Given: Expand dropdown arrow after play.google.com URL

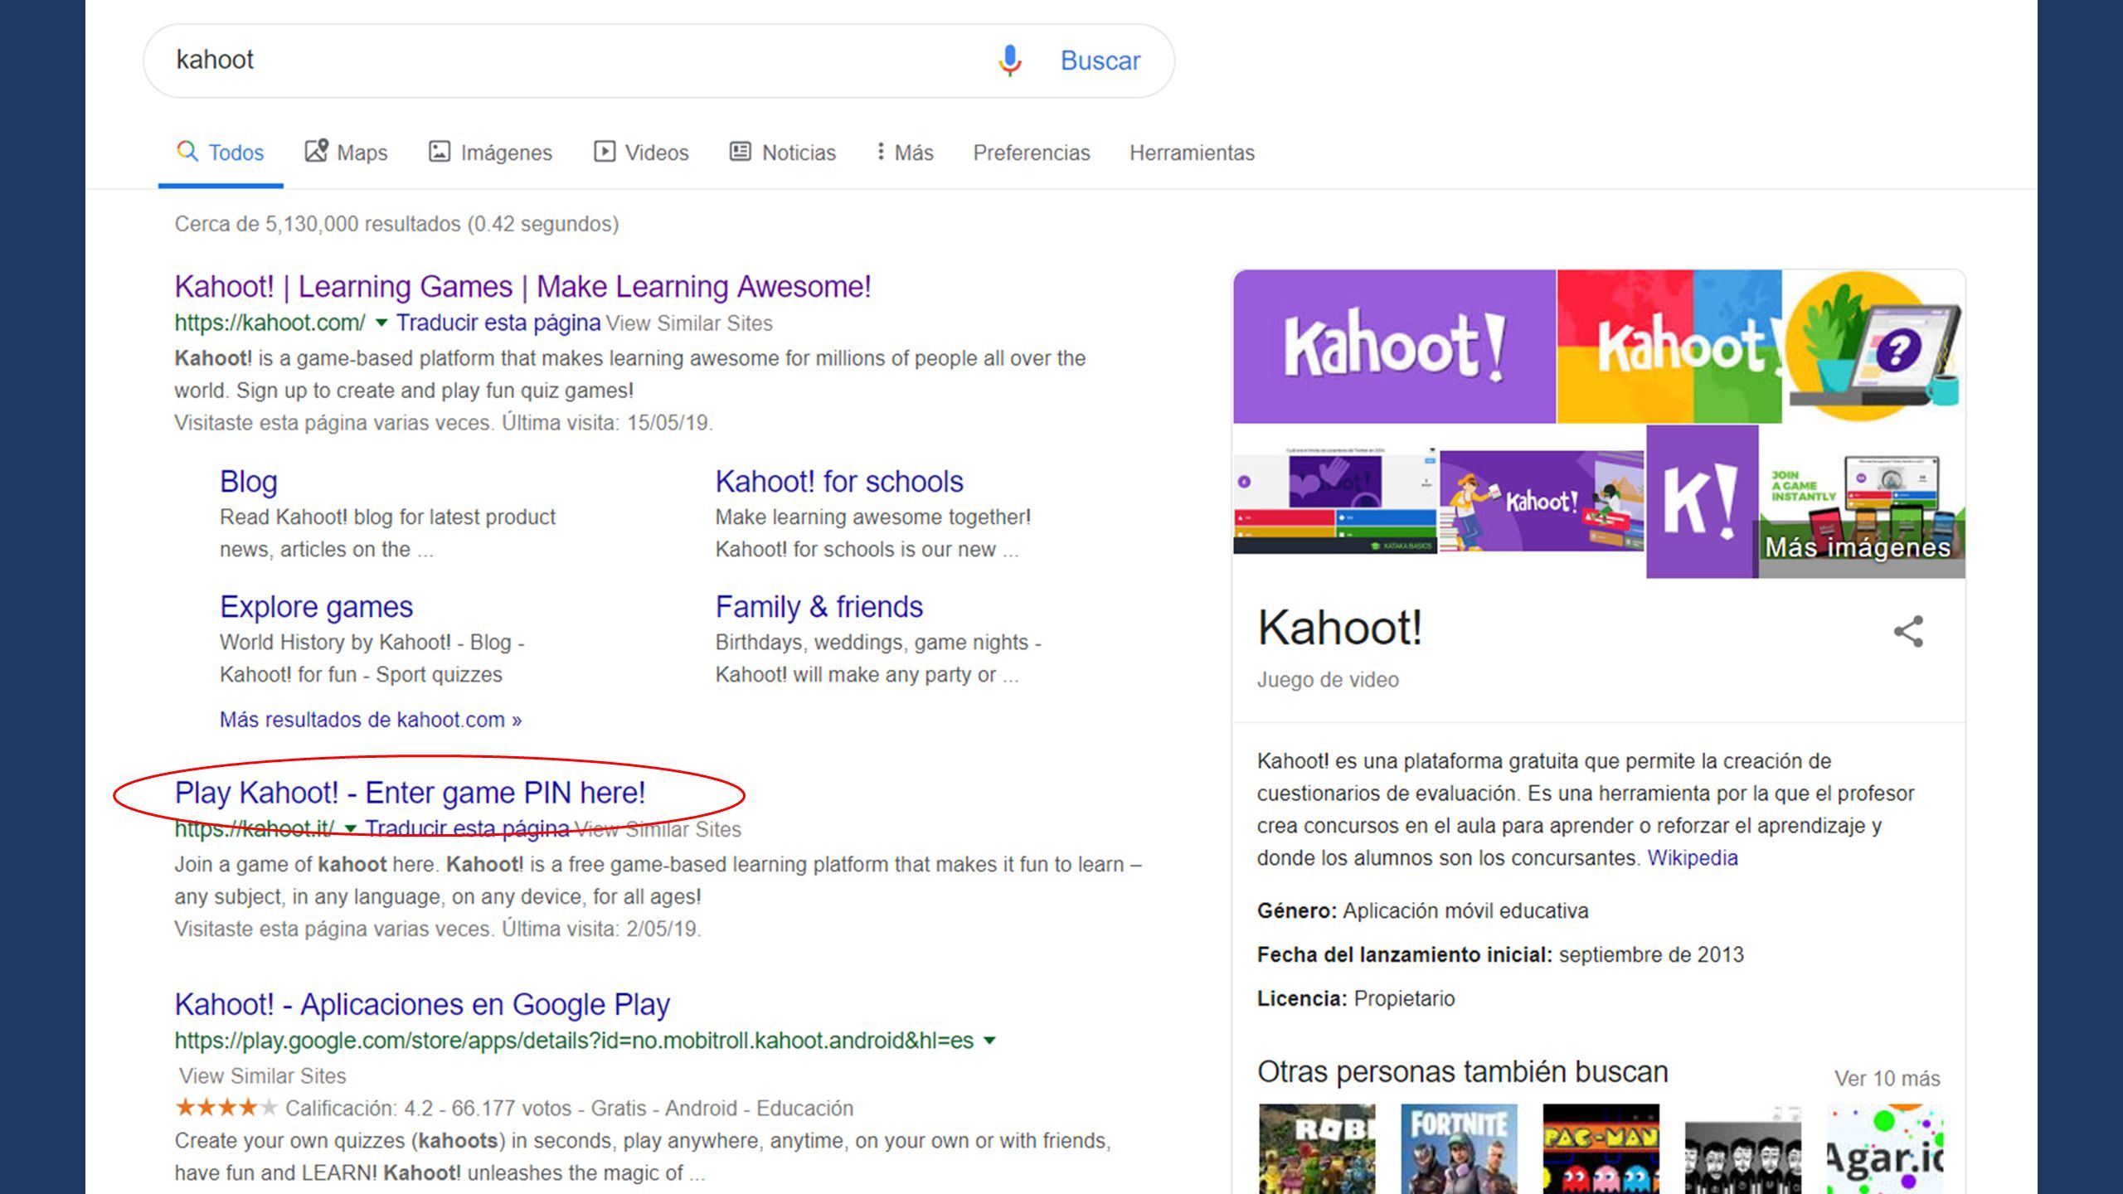Looking at the screenshot, I should click(x=989, y=1041).
